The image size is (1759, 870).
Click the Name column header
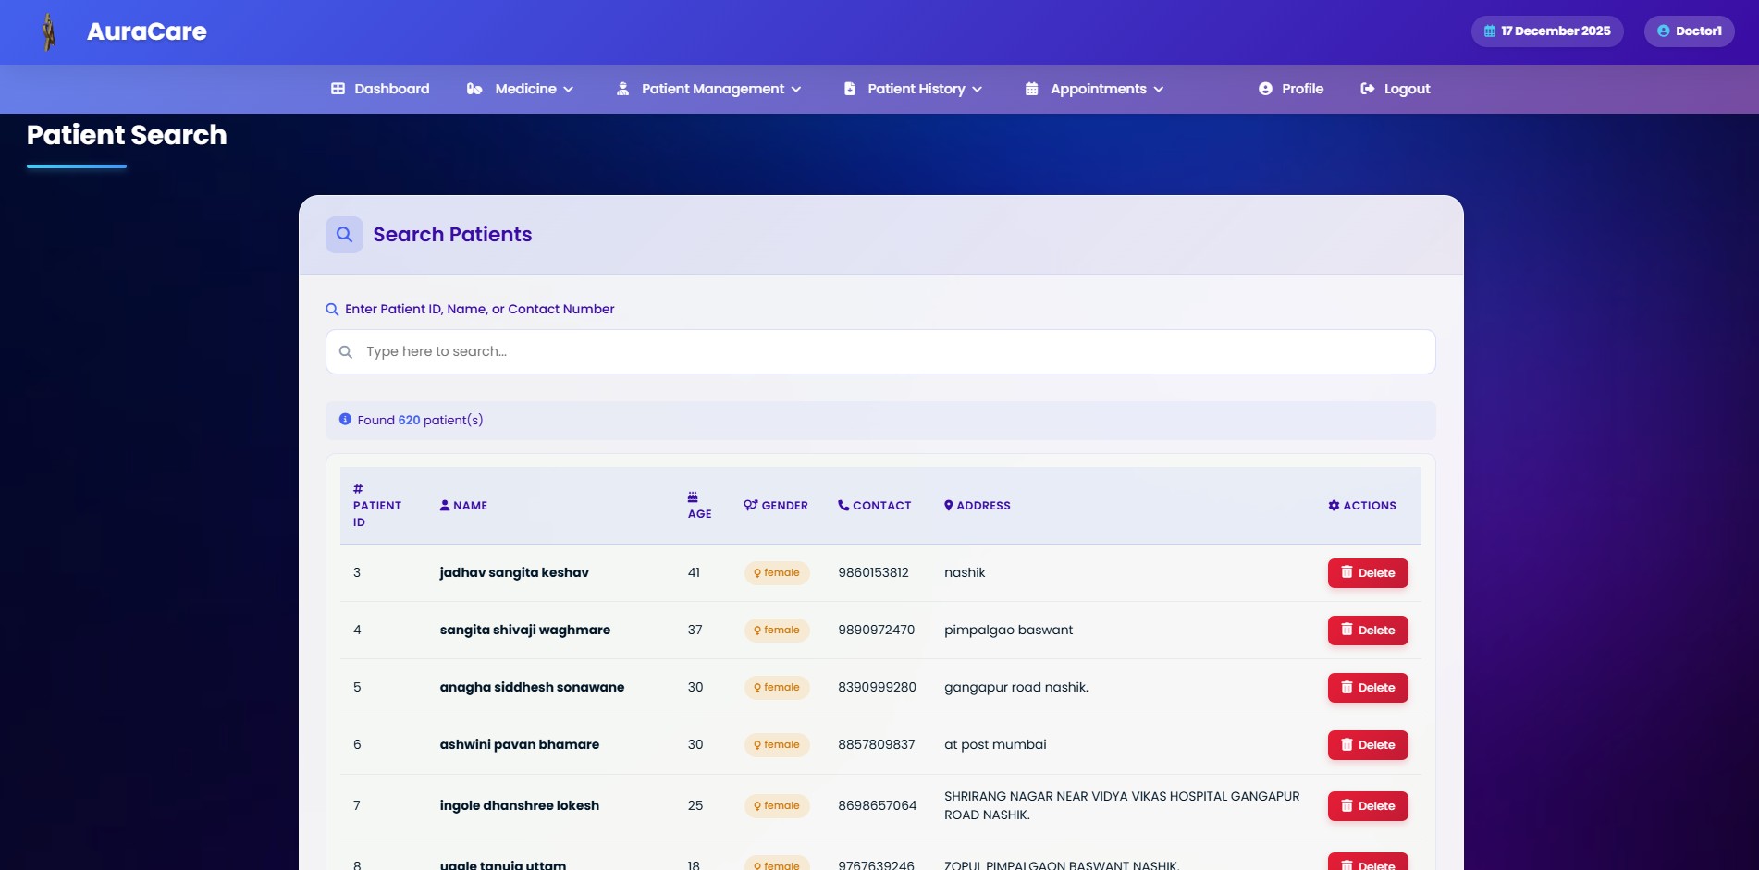coord(463,506)
